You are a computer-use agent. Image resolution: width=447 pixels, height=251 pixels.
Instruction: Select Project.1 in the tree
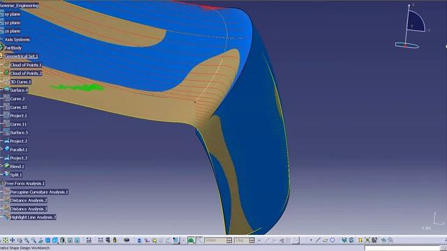(19, 116)
